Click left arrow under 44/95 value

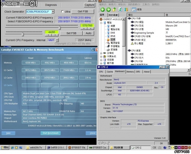pyautogui.click(x=48, y=35)
